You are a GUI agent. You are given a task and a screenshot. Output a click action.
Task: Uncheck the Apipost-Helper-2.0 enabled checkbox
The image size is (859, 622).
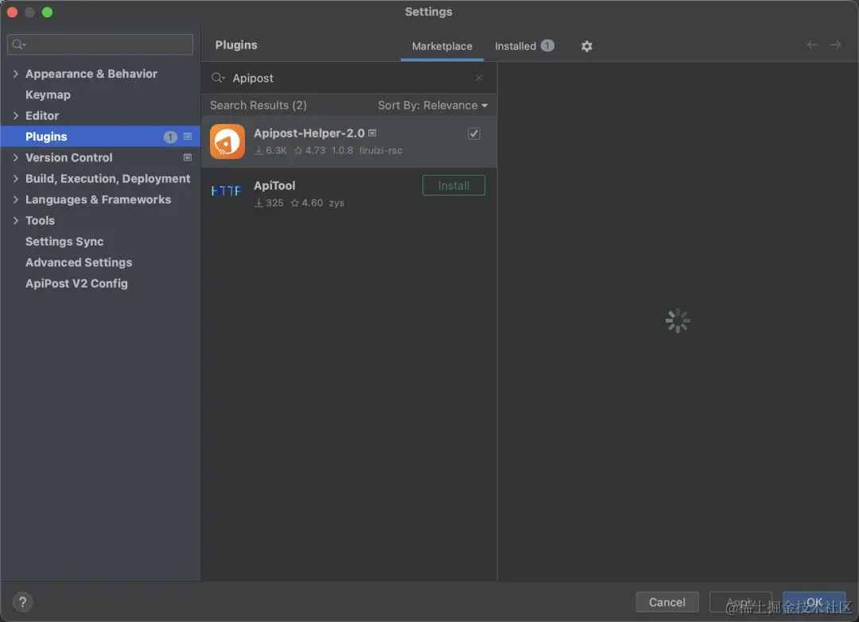tap(474, 133)
